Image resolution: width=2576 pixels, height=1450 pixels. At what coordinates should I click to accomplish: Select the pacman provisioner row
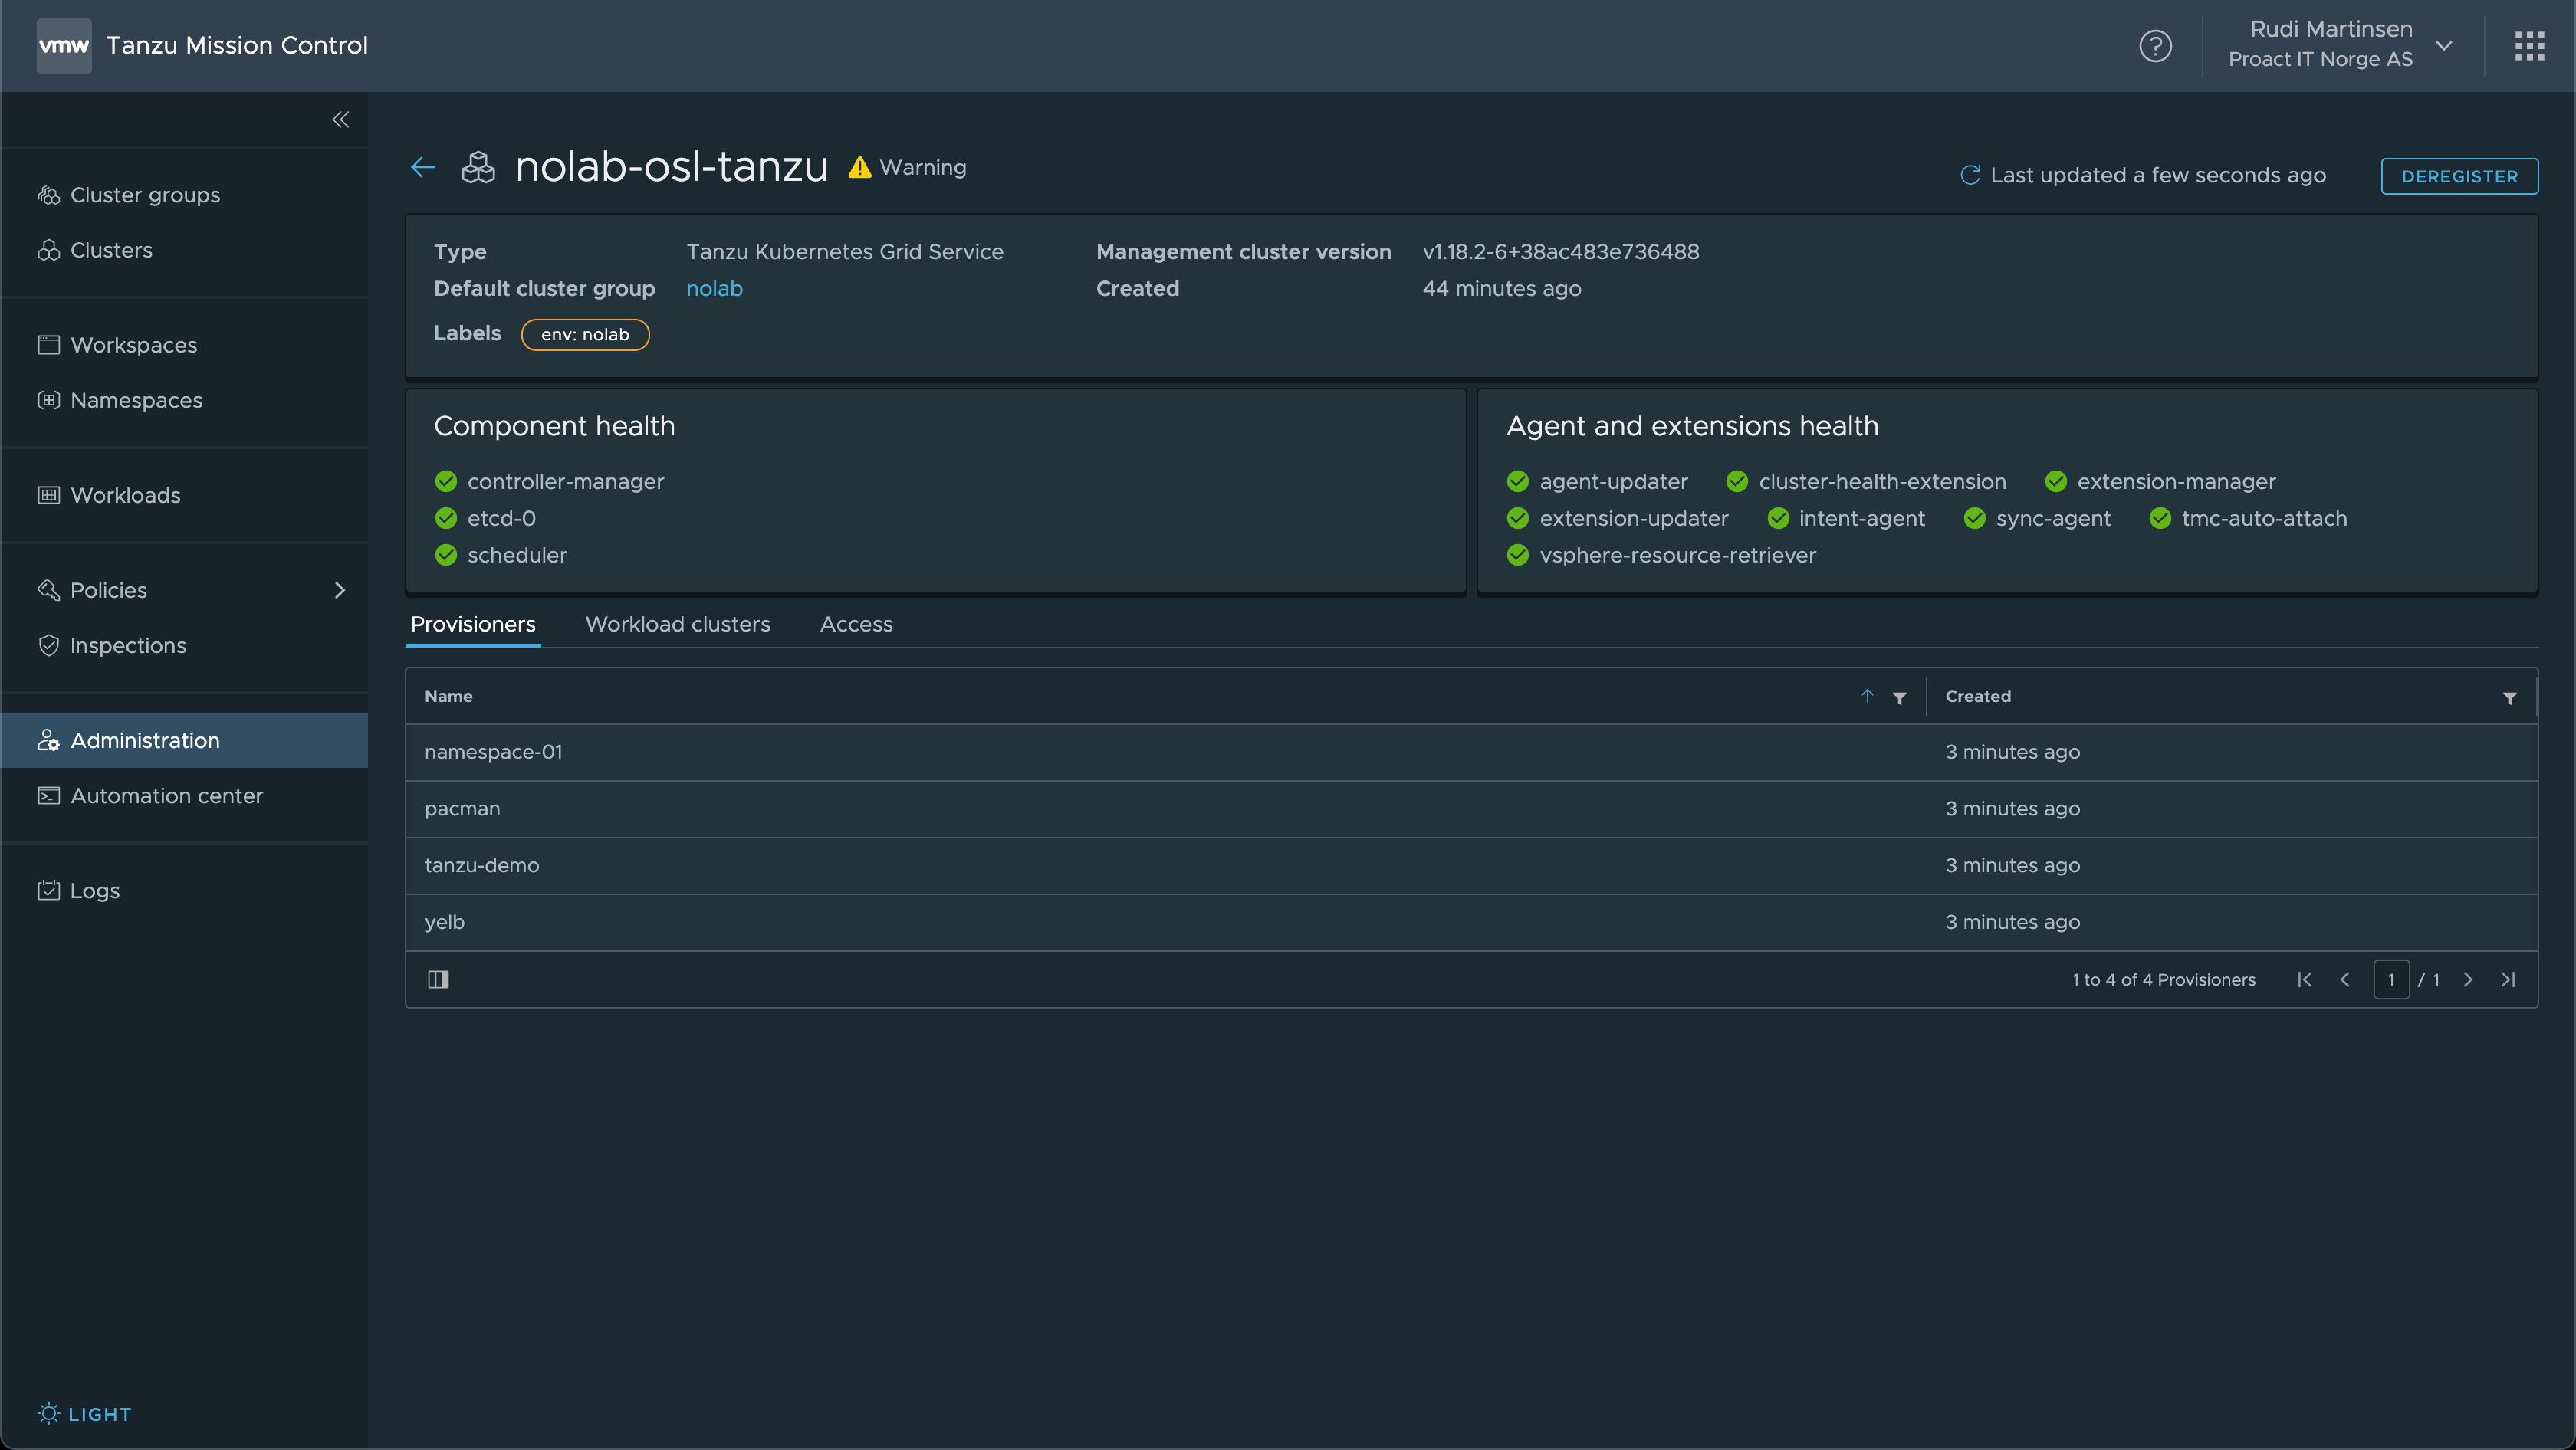(x=1471, y=809)
